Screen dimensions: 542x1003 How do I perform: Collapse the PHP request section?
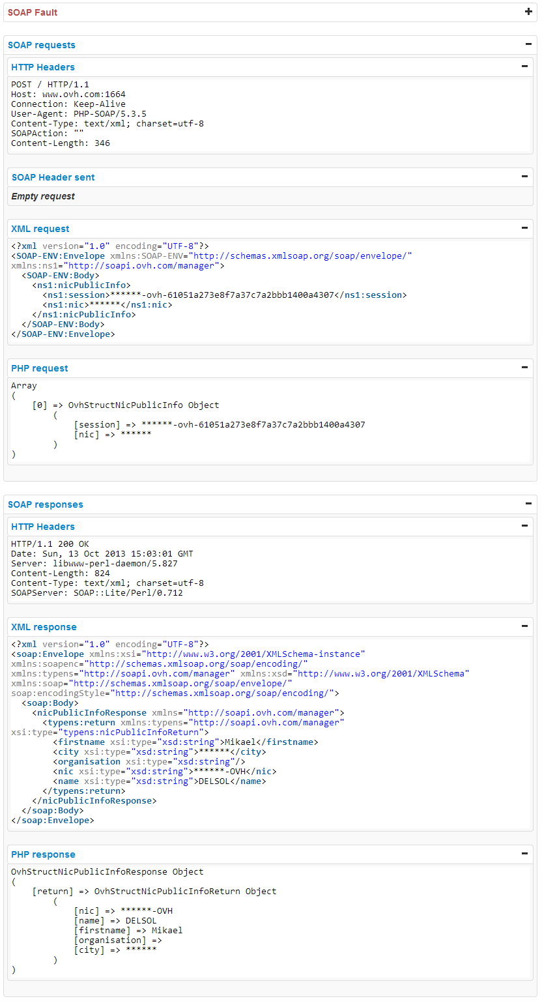tap(524, 367)
